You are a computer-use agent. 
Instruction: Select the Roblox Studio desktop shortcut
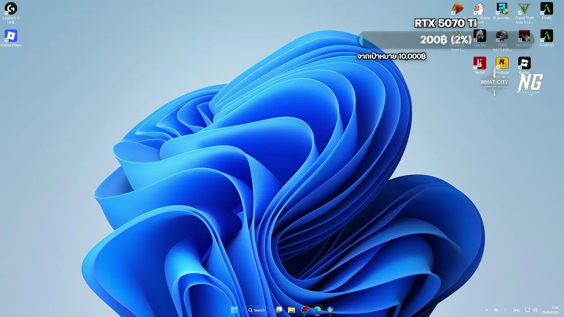coord(524,67)
